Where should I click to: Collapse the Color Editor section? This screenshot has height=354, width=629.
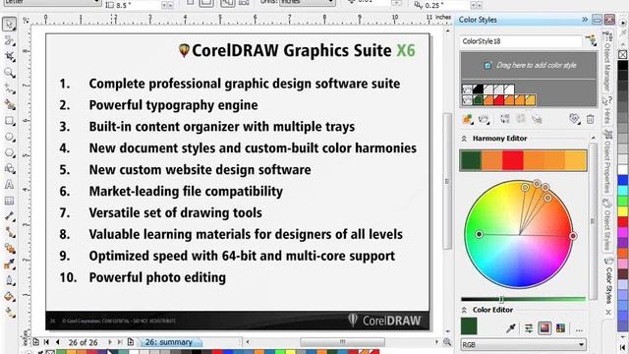pyautogui.click(x=464, y=310)
